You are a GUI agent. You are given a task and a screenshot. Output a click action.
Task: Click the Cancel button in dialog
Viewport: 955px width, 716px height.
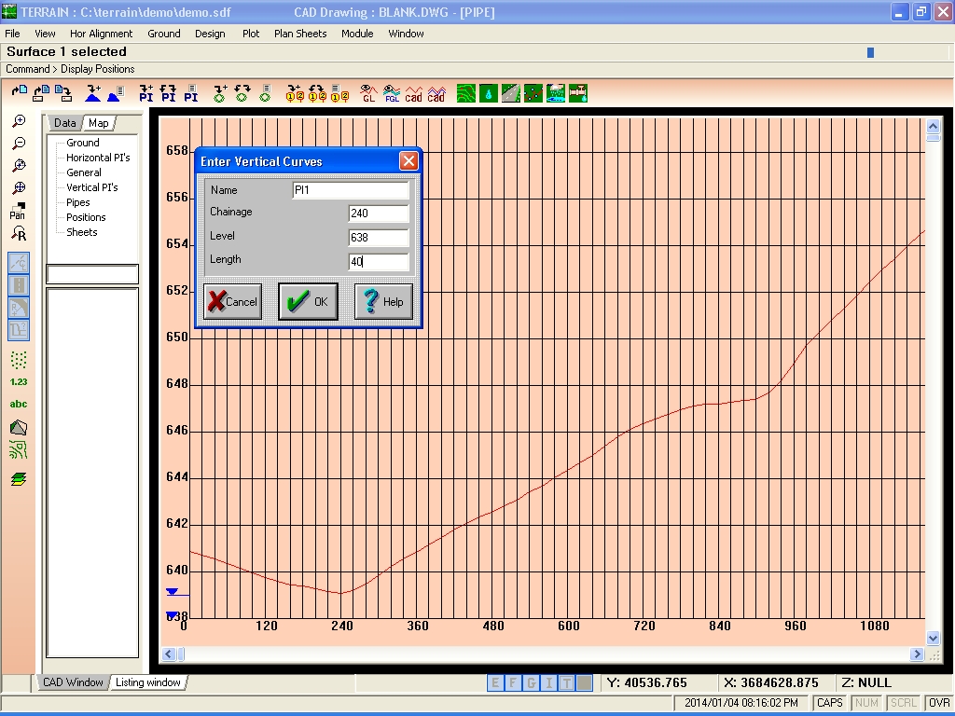pyautogui.click(x=232, y=301)
